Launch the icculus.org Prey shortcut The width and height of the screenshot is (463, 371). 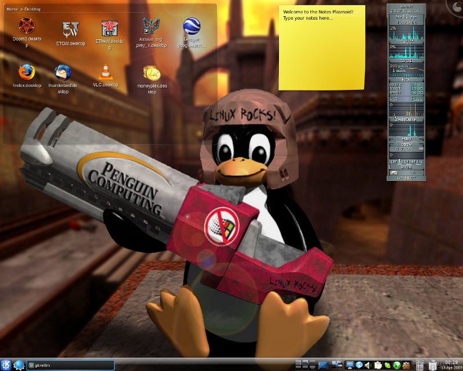pos(152,27)
